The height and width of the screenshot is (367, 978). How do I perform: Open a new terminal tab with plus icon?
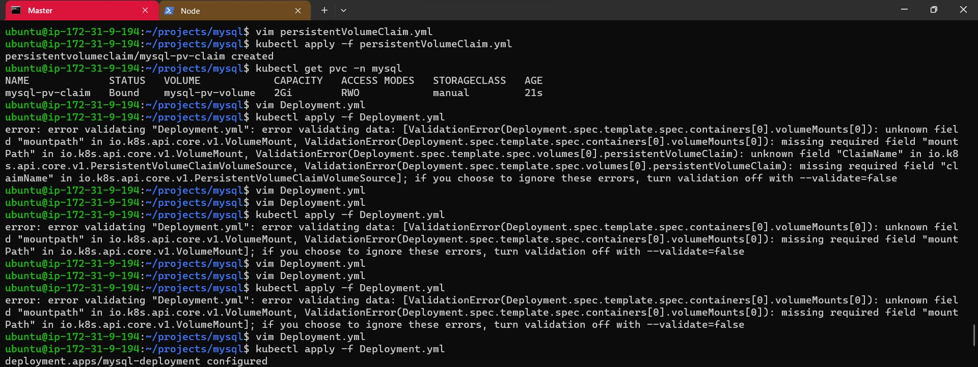[x=324, y=10]
